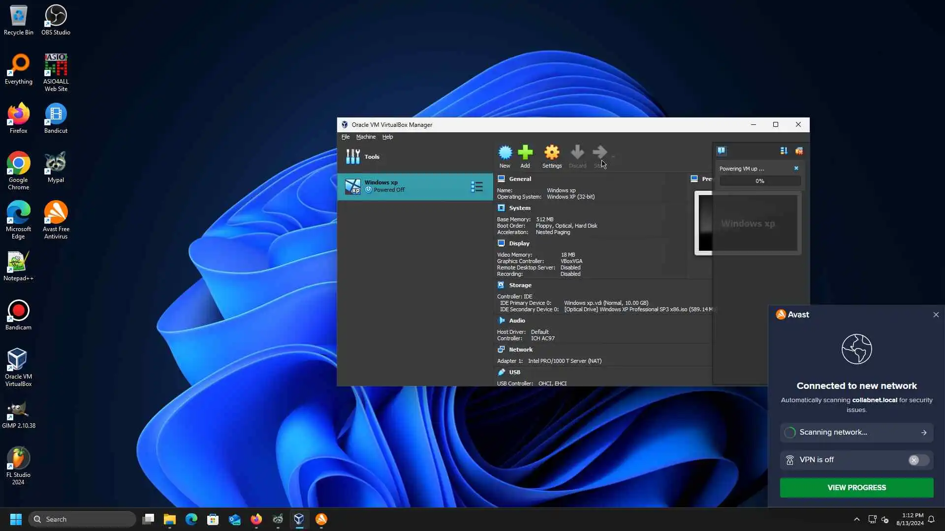The height and width of the screenshot is (531, 945).
Task: Open the notification center icon in VirtualBox
Action: click(x=722, y=150)
